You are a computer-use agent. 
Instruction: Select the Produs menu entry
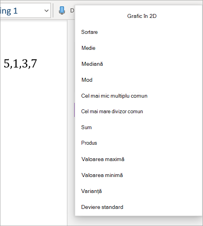[89, 143]
